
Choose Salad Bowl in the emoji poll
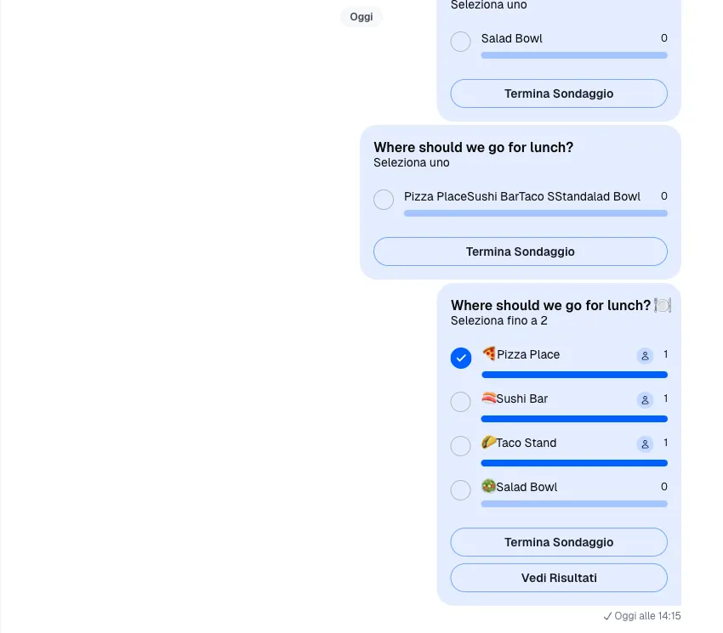(x=461, y=490)
